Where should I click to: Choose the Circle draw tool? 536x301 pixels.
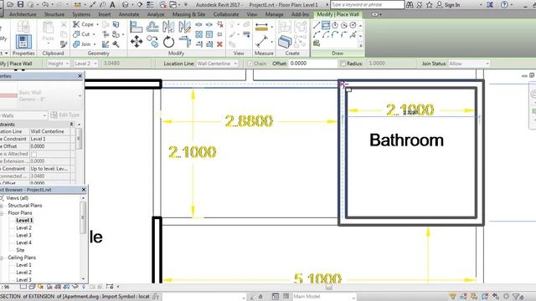tap(353, 25)
